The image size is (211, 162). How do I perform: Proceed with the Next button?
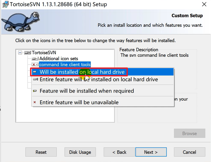(x=151, y=152)
